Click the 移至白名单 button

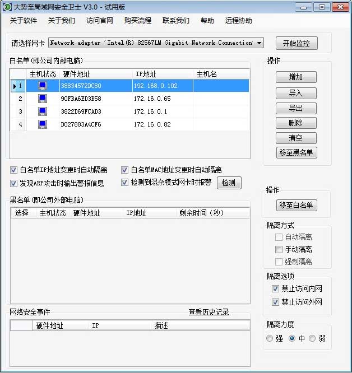(x=297, y=206)
